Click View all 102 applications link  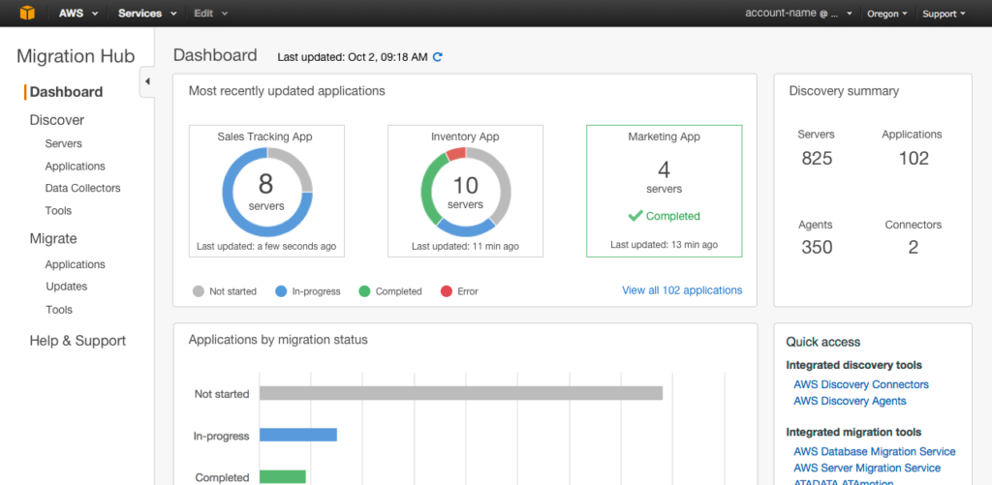(682, 290)
